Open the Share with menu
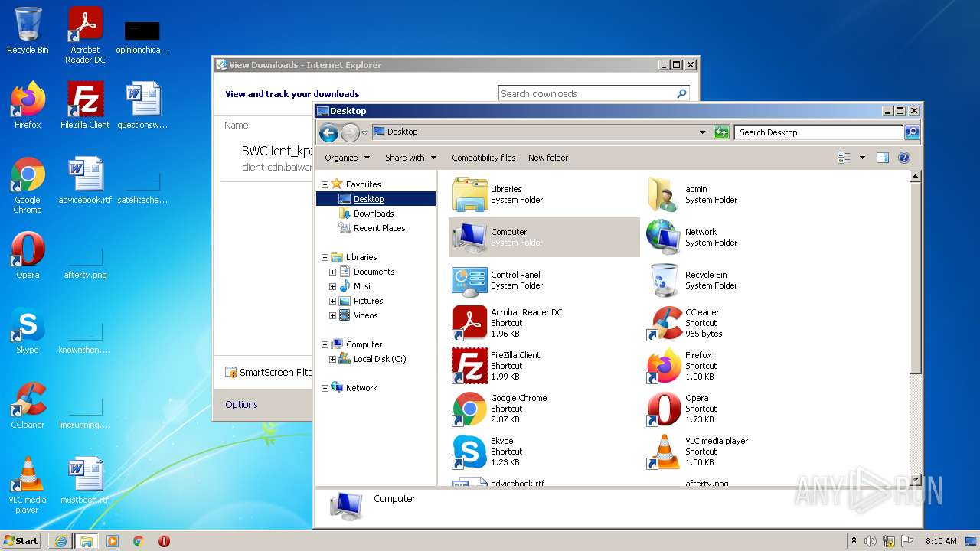 (x=410, y=158)
